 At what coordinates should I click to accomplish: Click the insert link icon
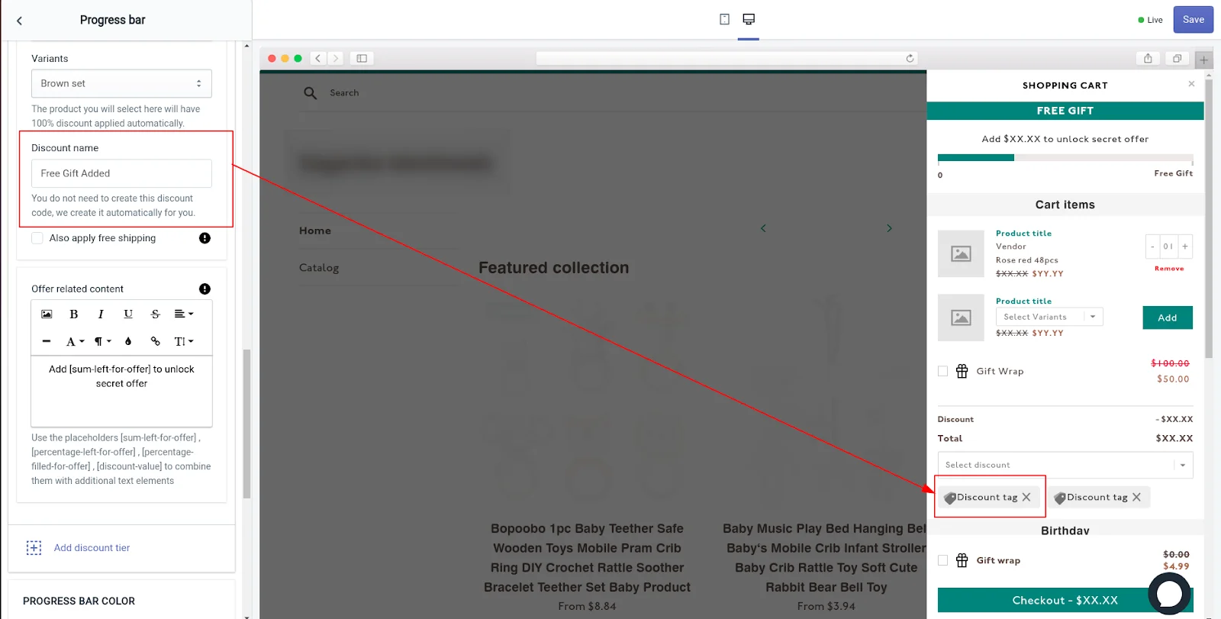(x=156, y=341)
